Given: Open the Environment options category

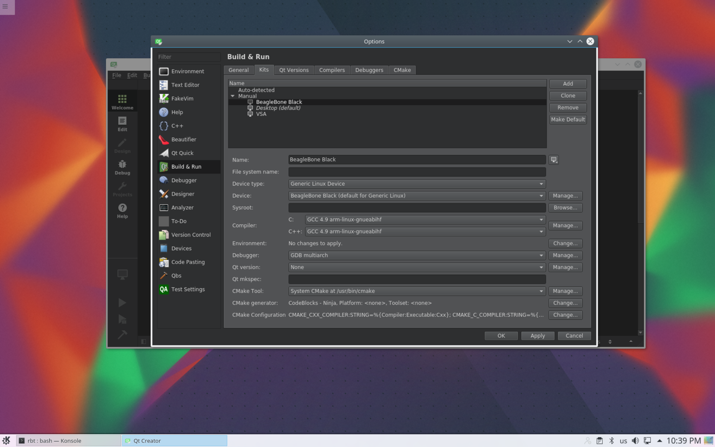Looking at the screenshot, I should (189, 71).
